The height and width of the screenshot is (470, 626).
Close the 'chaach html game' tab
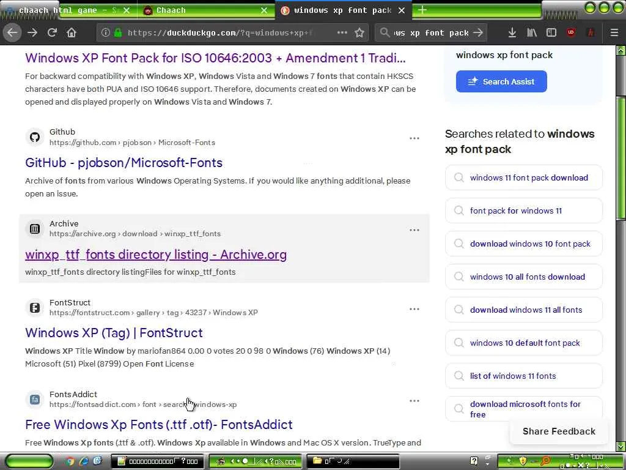(x=127, y=10)
